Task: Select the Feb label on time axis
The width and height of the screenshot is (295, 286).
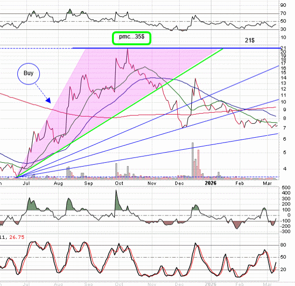Action: coord(239,183)
